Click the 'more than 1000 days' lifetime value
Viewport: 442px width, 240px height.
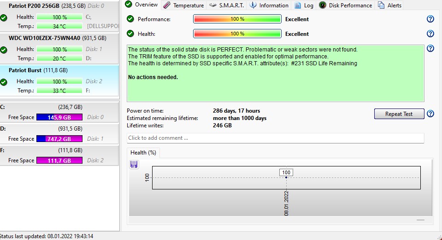tap(240, 118)
